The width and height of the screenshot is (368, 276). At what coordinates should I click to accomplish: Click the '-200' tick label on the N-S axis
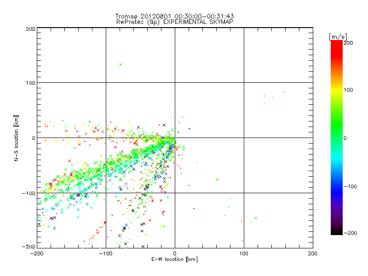click(x=29, y=247)
